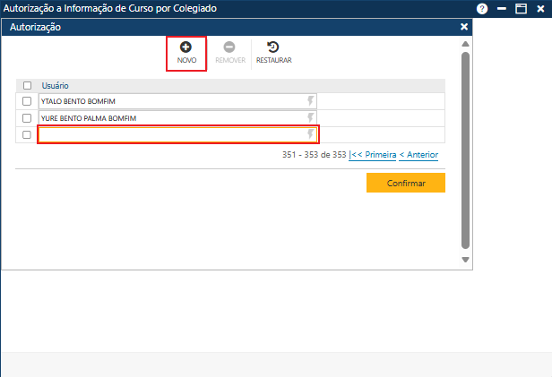Close the Autorização panel
552x377 pixels.
464,28
